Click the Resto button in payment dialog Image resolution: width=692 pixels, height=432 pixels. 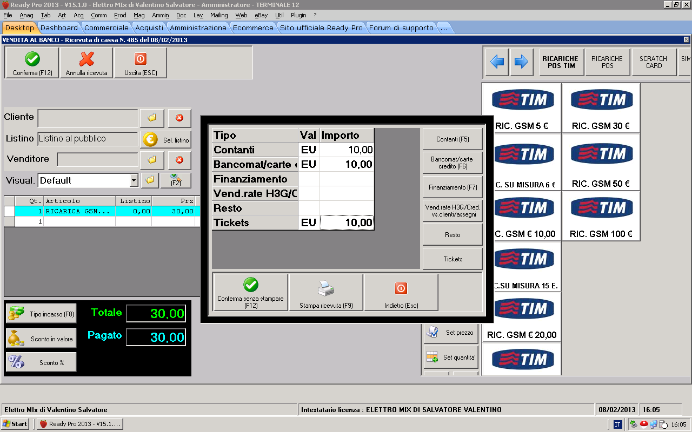click(453, 235)
